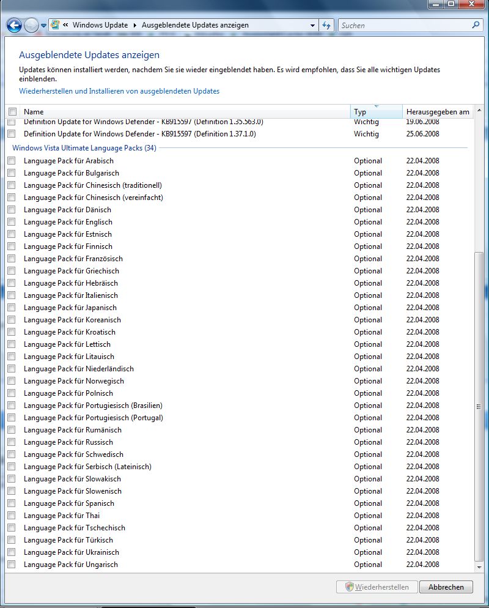Screen dimensions: 489x608
Task: Check Language Pack für Bulgarisch
Action: click(12, 173)
